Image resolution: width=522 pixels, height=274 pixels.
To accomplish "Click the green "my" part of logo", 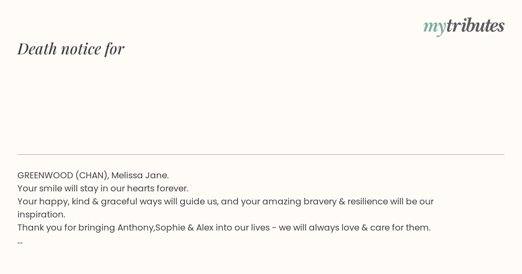I will (x=434, y=27).
